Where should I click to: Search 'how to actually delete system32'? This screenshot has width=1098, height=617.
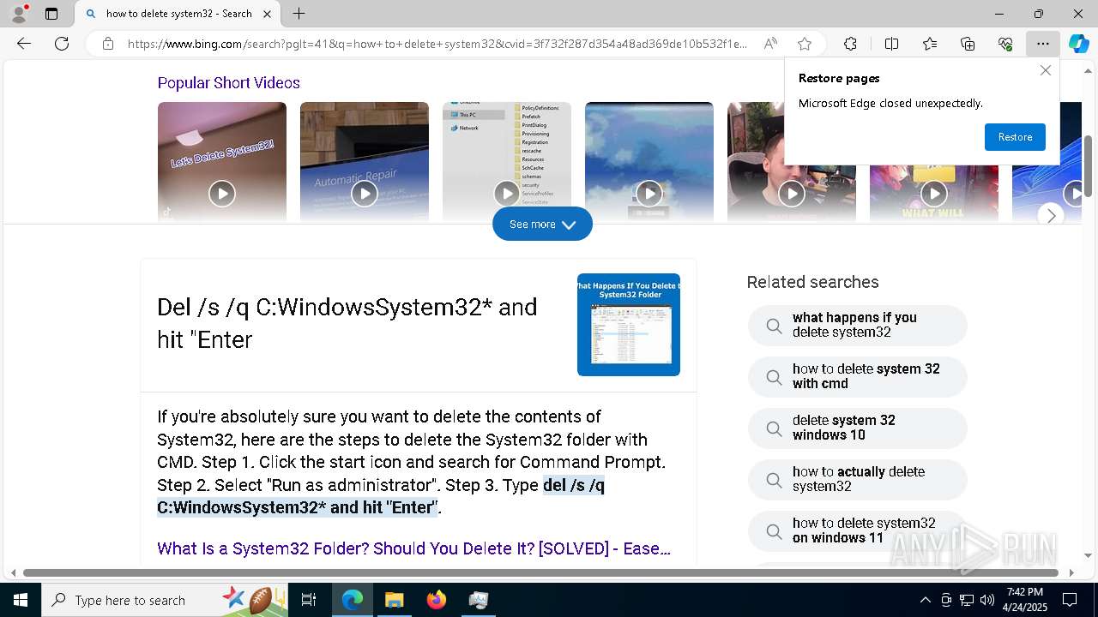(x=858, y=479)
